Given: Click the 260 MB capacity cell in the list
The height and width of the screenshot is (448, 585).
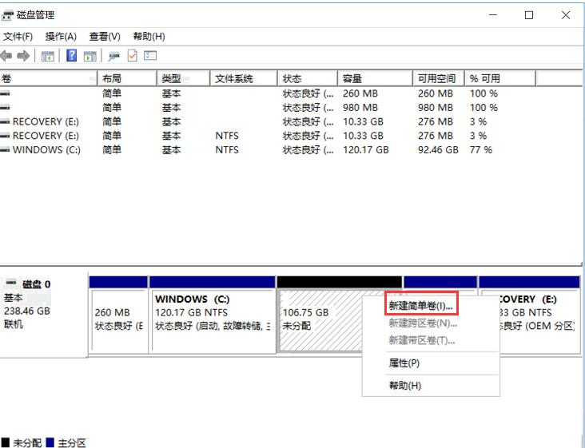Looking at the screenshot, I should coord(360,93).
